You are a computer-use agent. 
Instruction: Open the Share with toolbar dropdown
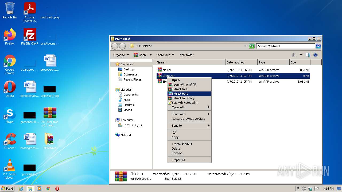[165, 55]
